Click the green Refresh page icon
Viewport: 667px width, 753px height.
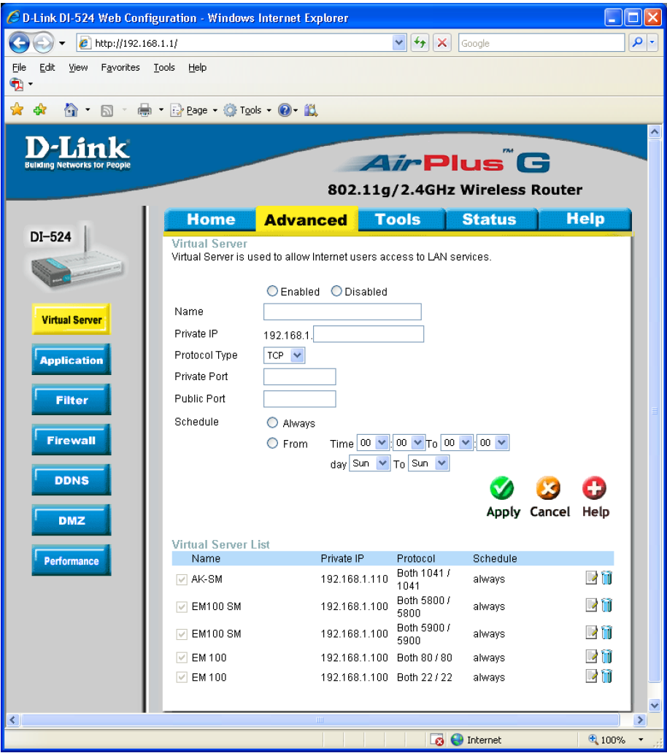click(x=420, y=43)
